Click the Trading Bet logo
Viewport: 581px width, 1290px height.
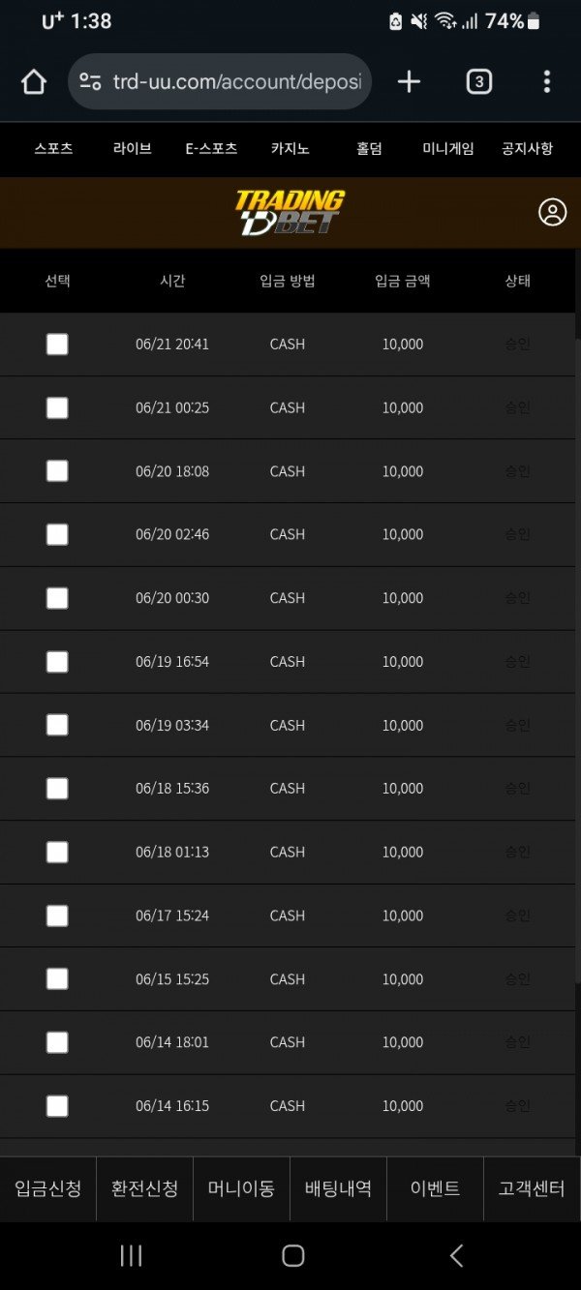(290, 213)
